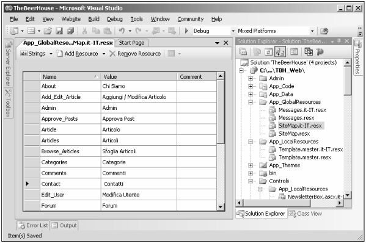Screen dimensions: 366x243
Task: Click the Copy Web Site icon
Action: point(309,52)
